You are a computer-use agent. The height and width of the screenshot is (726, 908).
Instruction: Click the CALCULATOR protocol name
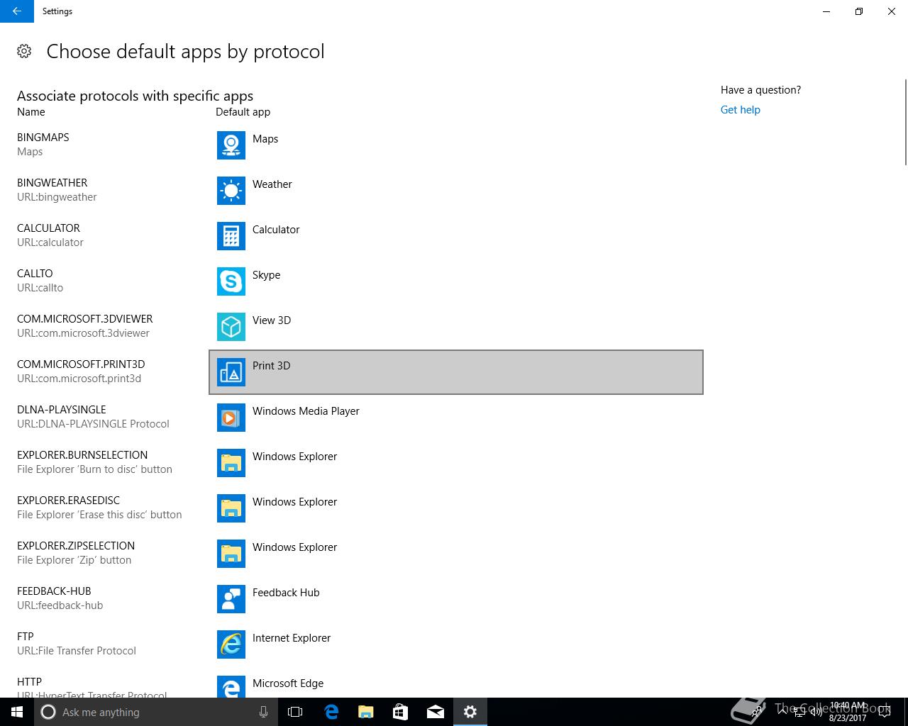pyautogui.click(x=48, y=228)
